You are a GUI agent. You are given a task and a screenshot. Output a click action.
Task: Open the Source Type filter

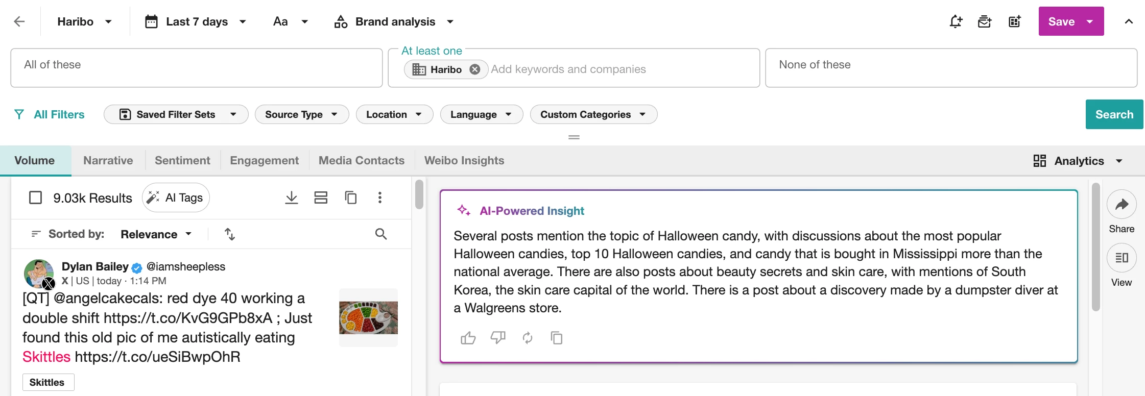pos(302,114)
